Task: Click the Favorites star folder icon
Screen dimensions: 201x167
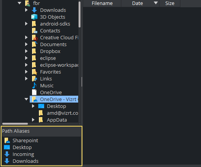Action: click(x=34, y=72)
